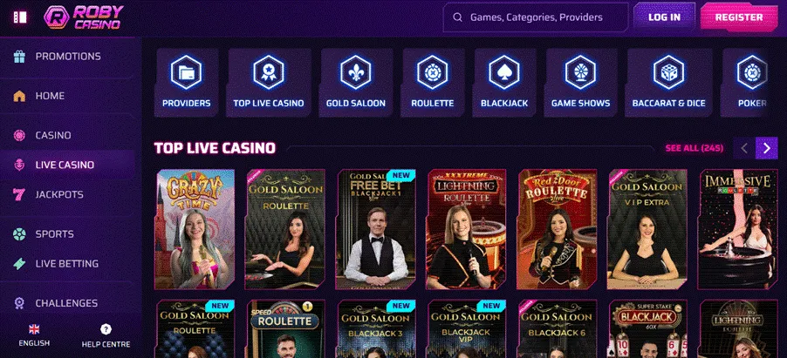Open the Baccarat & Dice category icon
Screen dimensions: 787x358
(x=668, y=72)
